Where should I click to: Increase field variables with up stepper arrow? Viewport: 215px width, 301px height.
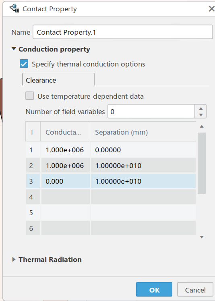(x=201, y=108)
